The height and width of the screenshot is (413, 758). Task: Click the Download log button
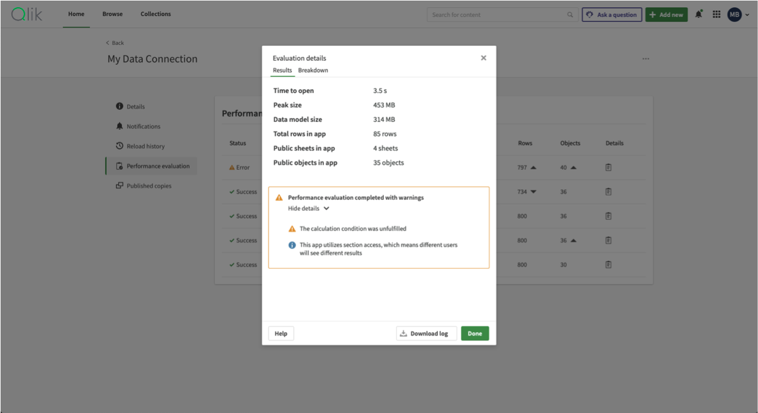426,334
